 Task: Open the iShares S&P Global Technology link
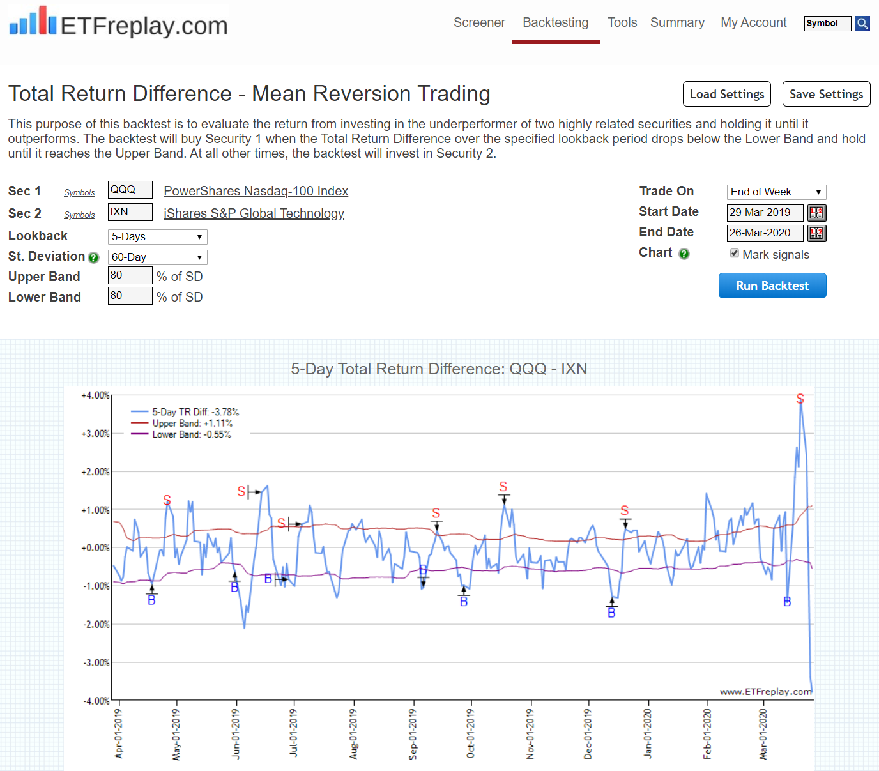(254, 213)
